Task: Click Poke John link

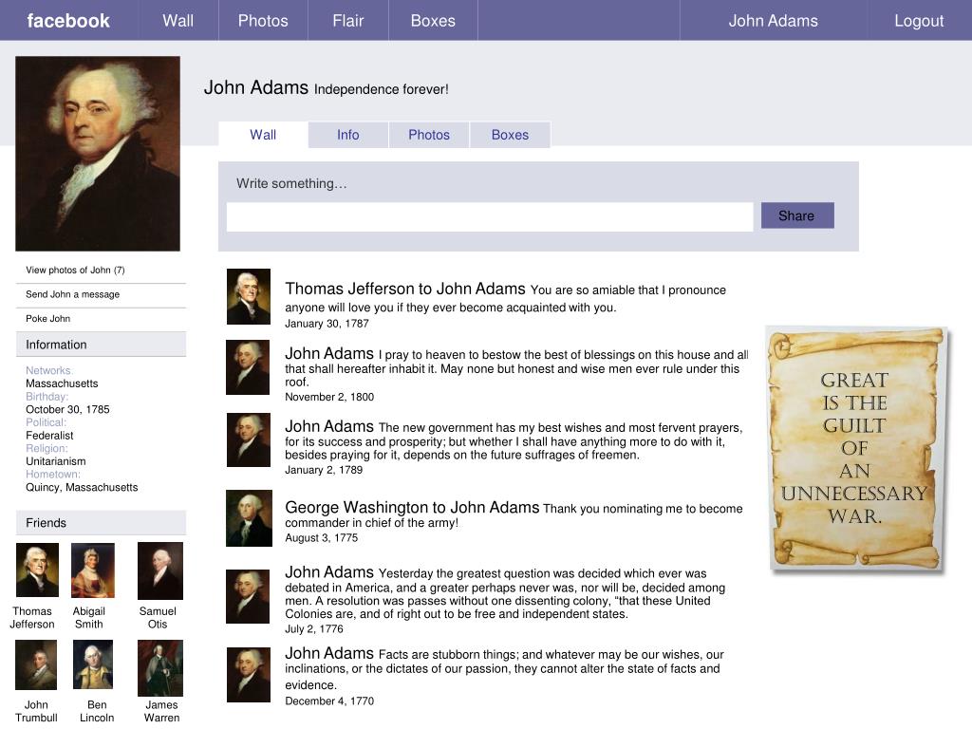Action: coord(48,319)
